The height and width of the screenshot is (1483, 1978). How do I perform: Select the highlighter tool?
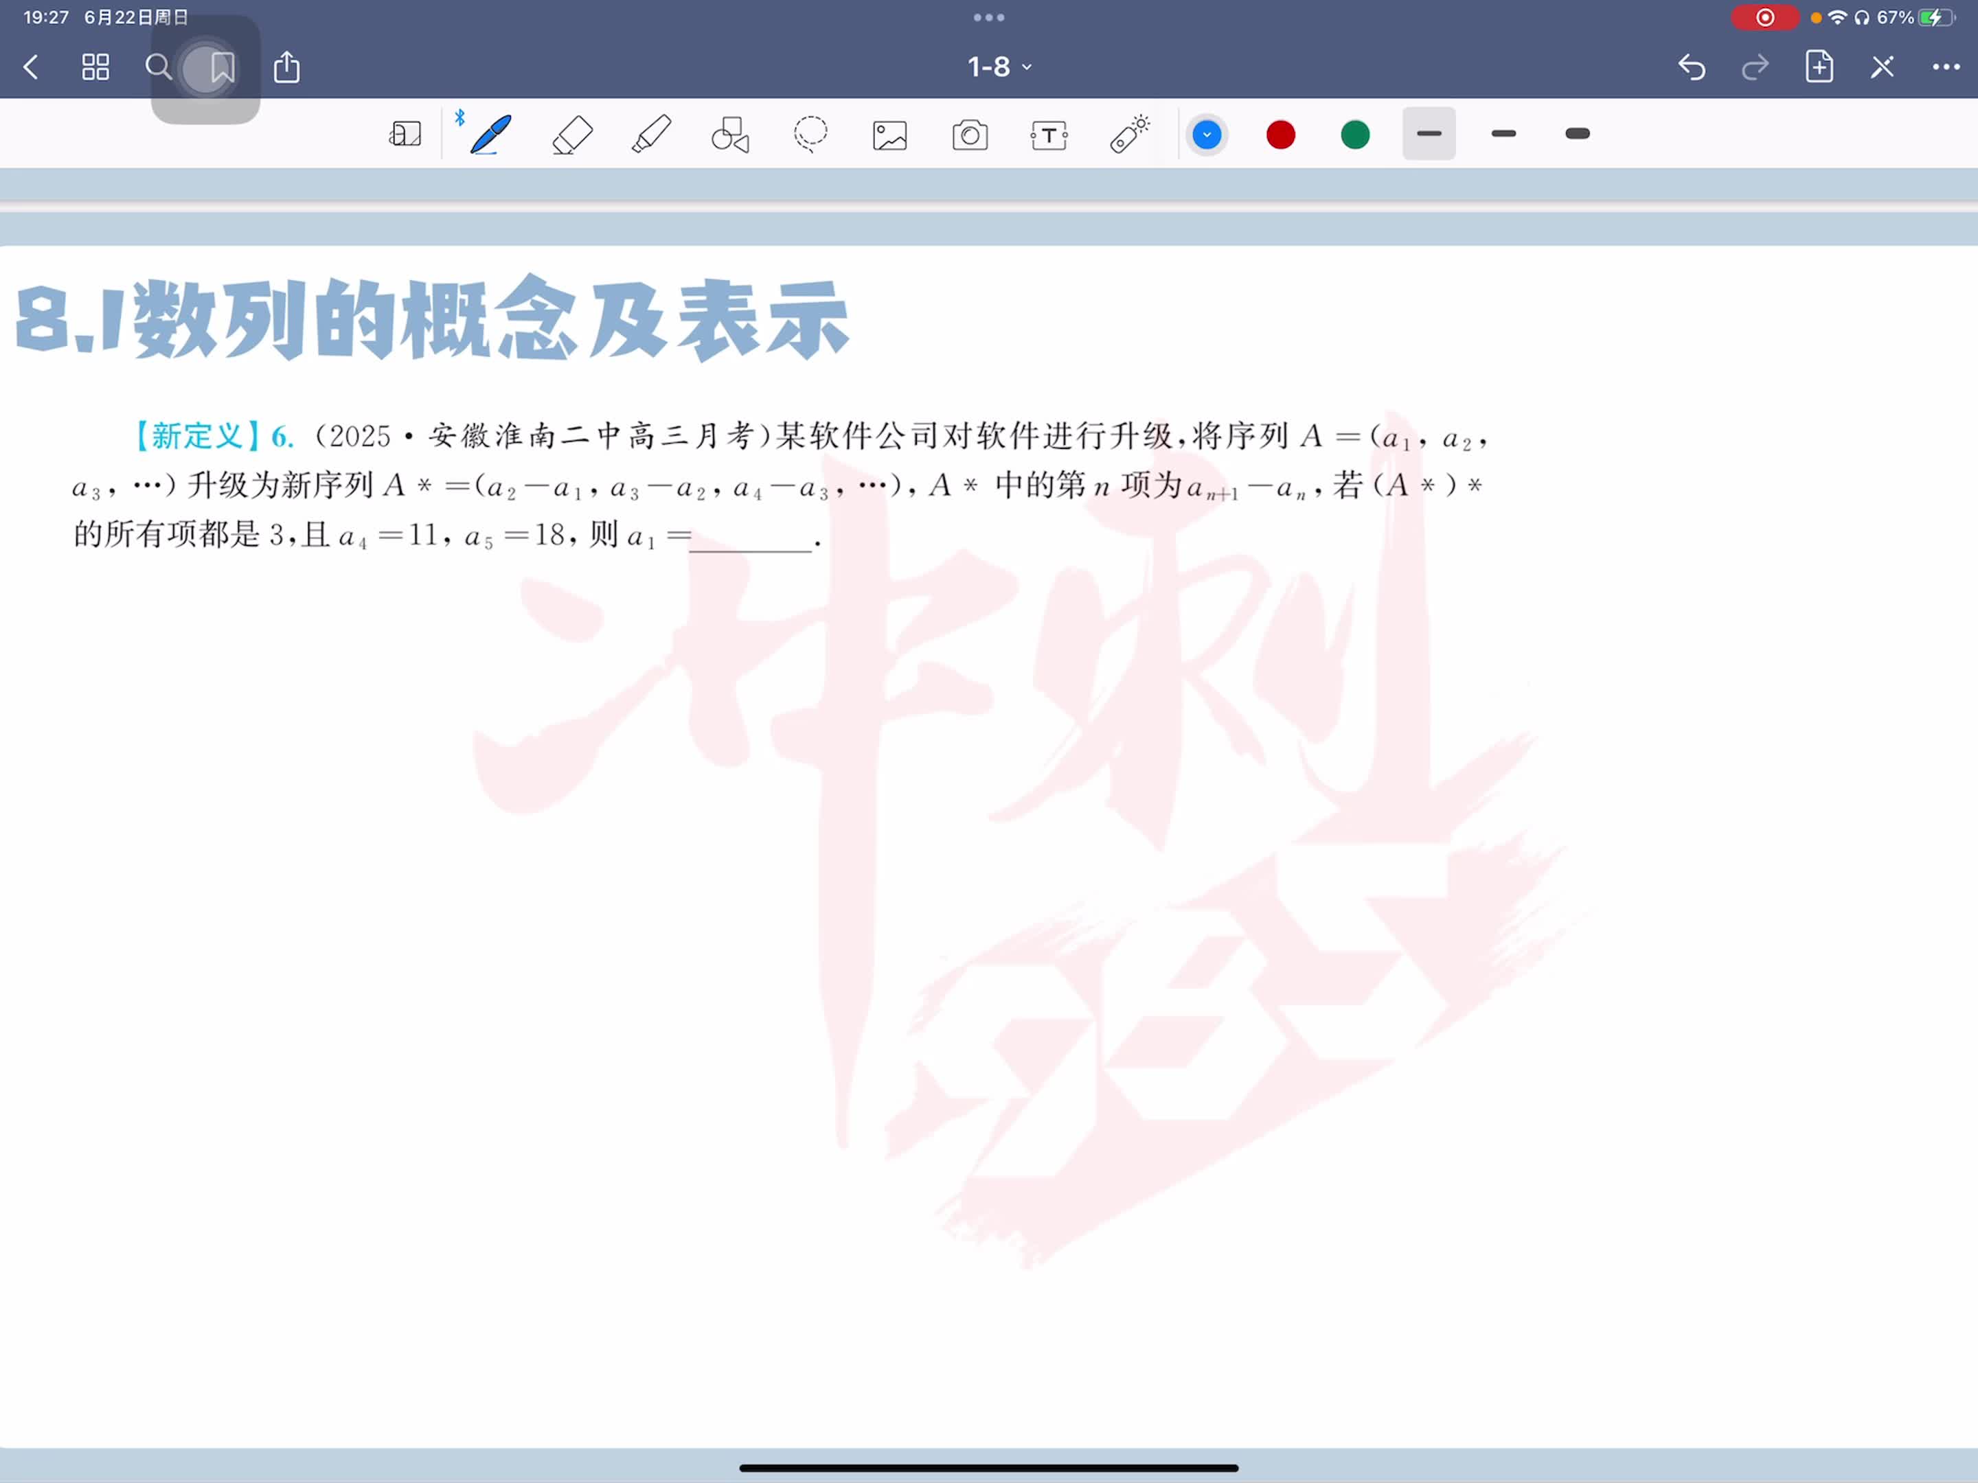[x=651, y=135]
